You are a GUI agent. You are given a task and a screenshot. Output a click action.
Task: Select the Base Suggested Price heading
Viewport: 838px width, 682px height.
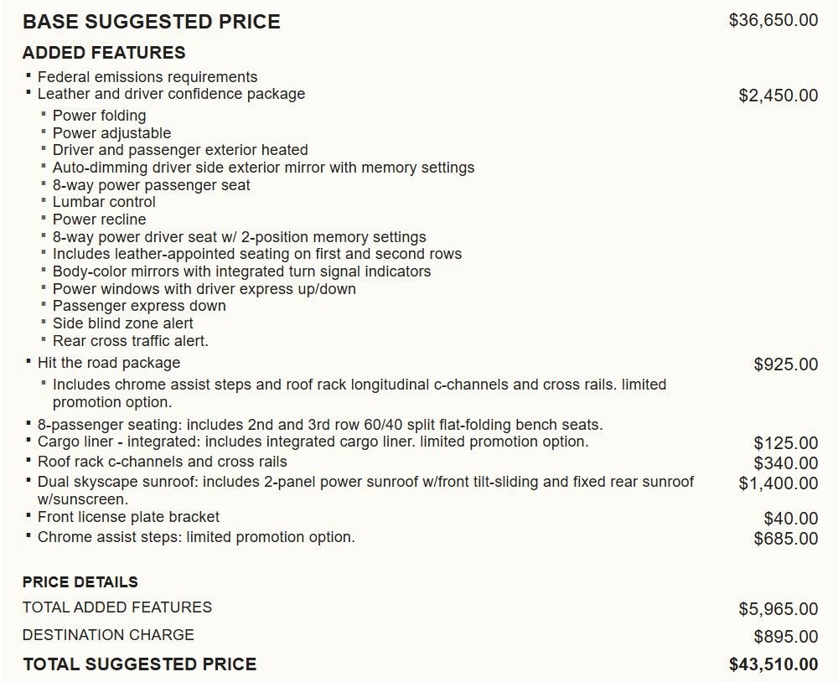point(151,22)
